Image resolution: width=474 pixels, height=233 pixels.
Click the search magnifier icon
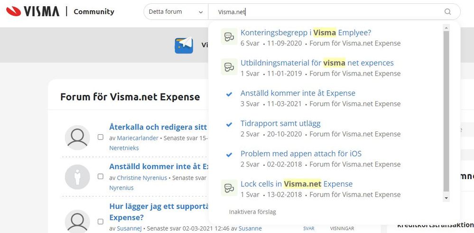[447, 12]
